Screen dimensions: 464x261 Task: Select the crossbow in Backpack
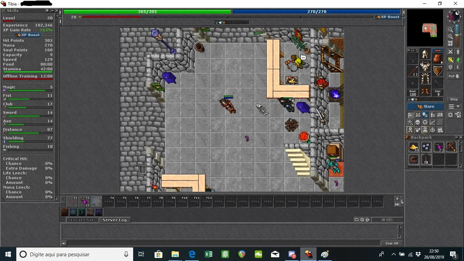tap(451, 147)
